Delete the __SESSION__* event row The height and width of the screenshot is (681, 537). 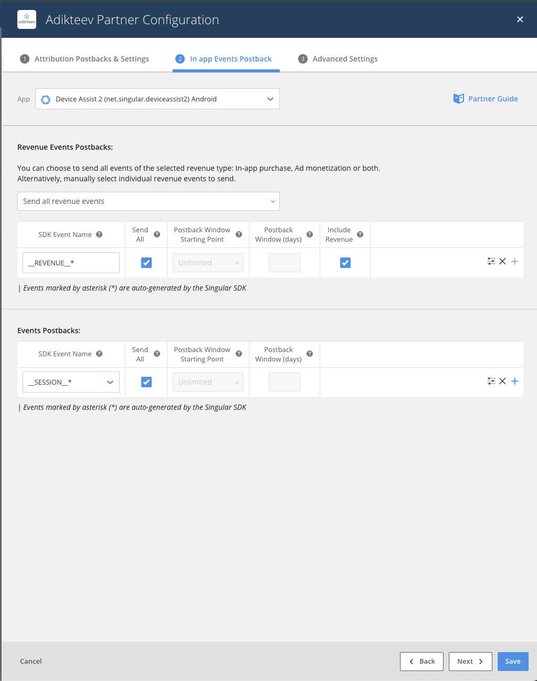coord(502,381)
